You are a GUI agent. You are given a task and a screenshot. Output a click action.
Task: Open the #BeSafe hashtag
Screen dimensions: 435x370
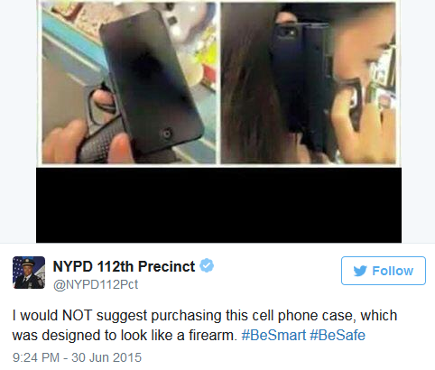pos(338,335)
